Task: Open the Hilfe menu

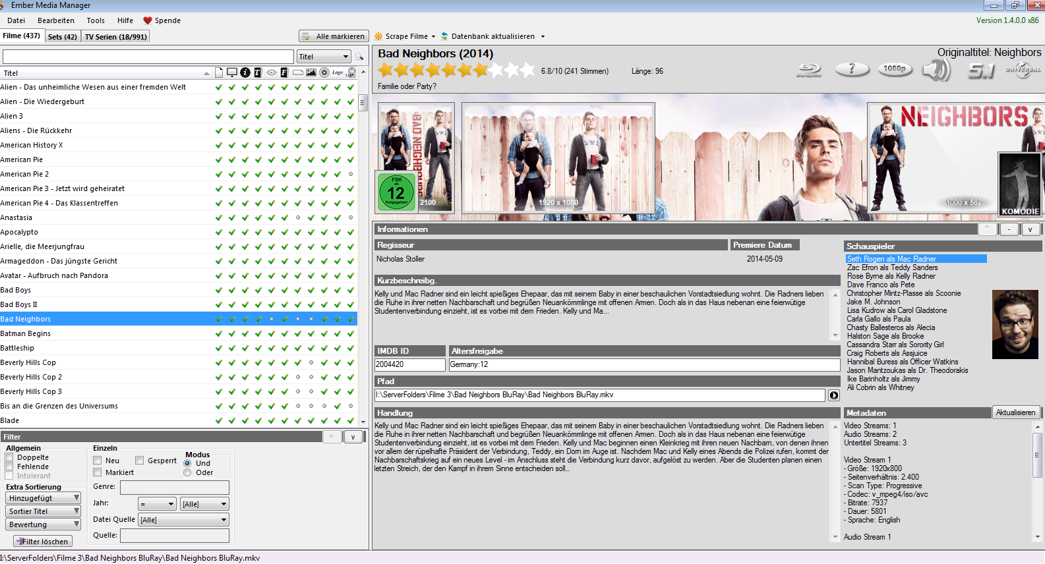Action: [x=125, y=20]
